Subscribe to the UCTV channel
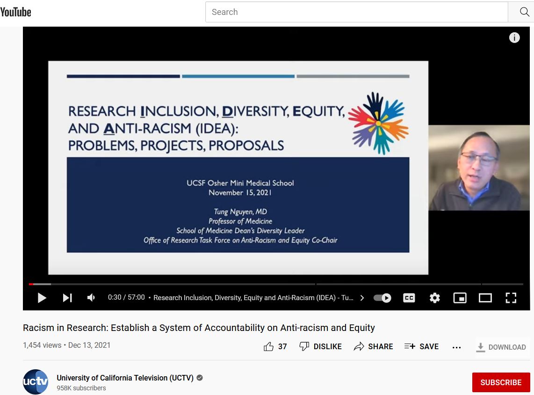 click(x=501, y=382)
